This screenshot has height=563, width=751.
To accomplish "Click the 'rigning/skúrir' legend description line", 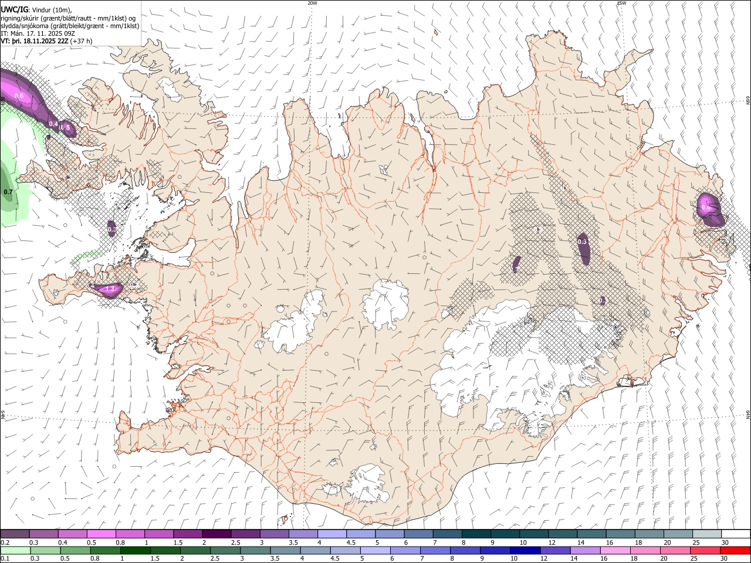I will click(67, 18).
